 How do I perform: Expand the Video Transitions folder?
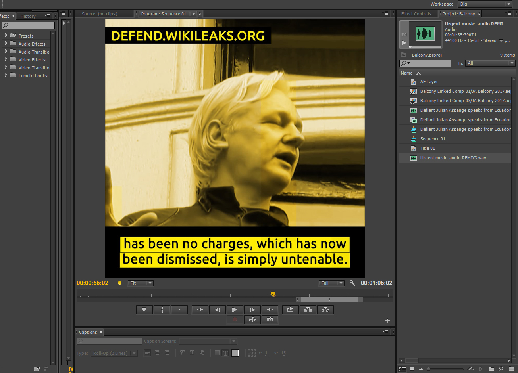click(6, 67)
